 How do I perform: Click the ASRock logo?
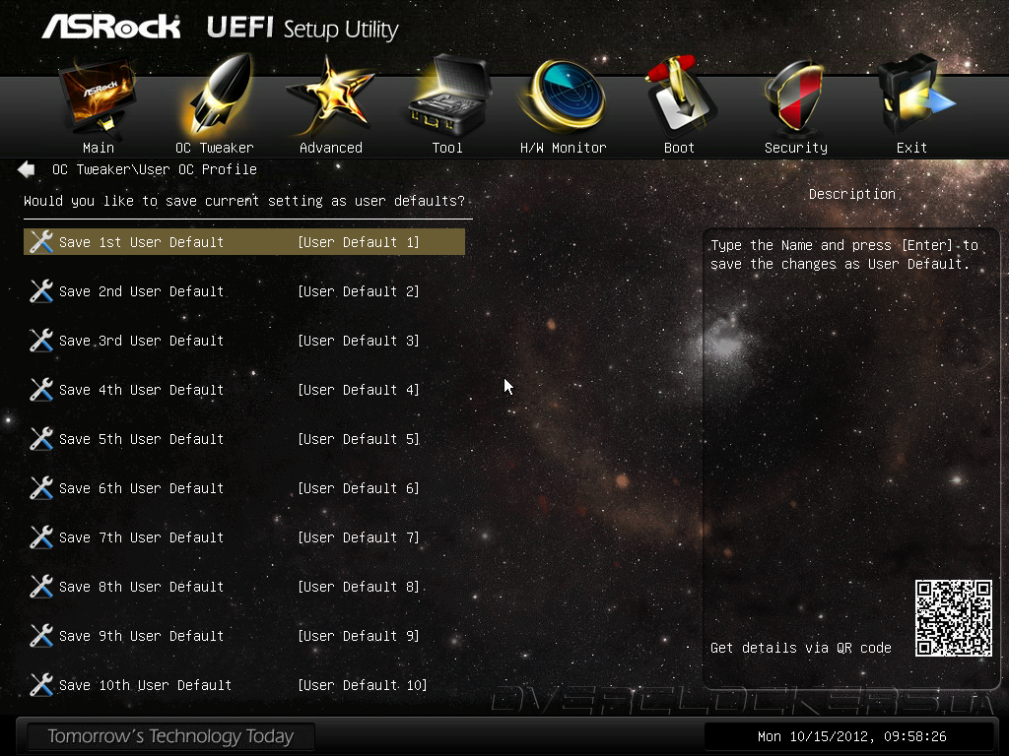coord(110,27)
